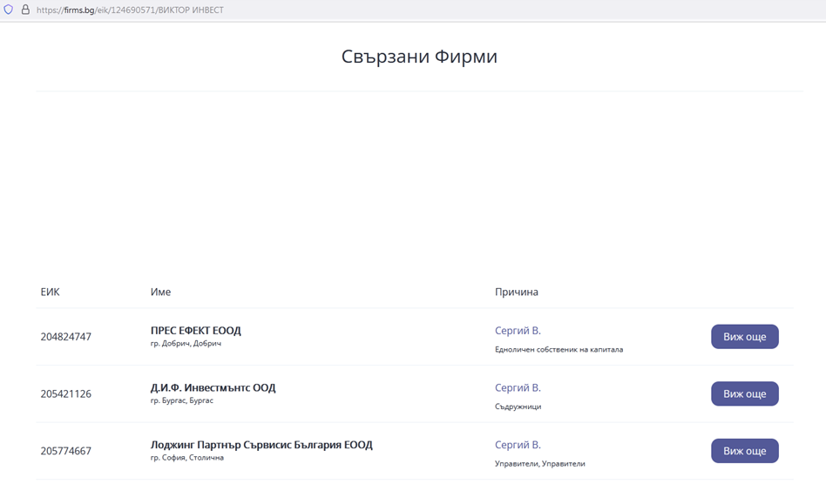Click the padlock site security icon

tap(25, 10)
